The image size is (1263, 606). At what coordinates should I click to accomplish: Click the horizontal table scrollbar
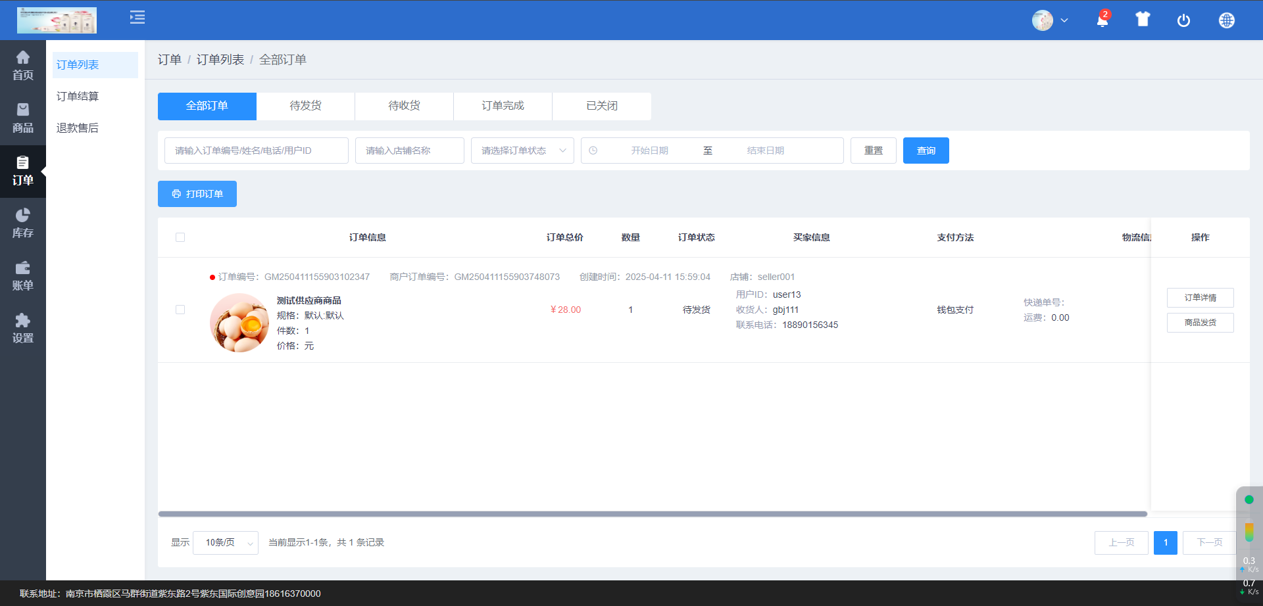point(653,514)
